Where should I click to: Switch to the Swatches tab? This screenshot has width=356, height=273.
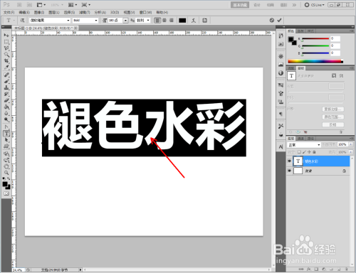300,31
